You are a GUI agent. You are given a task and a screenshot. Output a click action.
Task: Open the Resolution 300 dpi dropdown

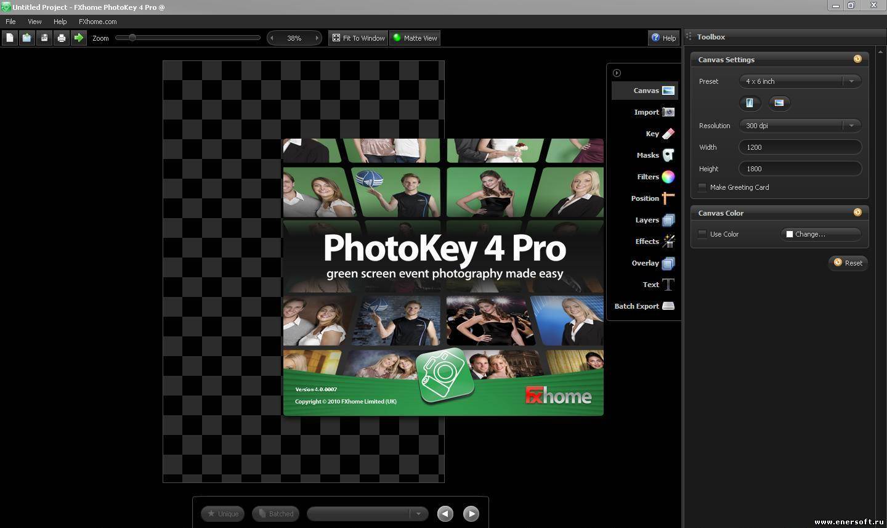click(x=800, y=126)
